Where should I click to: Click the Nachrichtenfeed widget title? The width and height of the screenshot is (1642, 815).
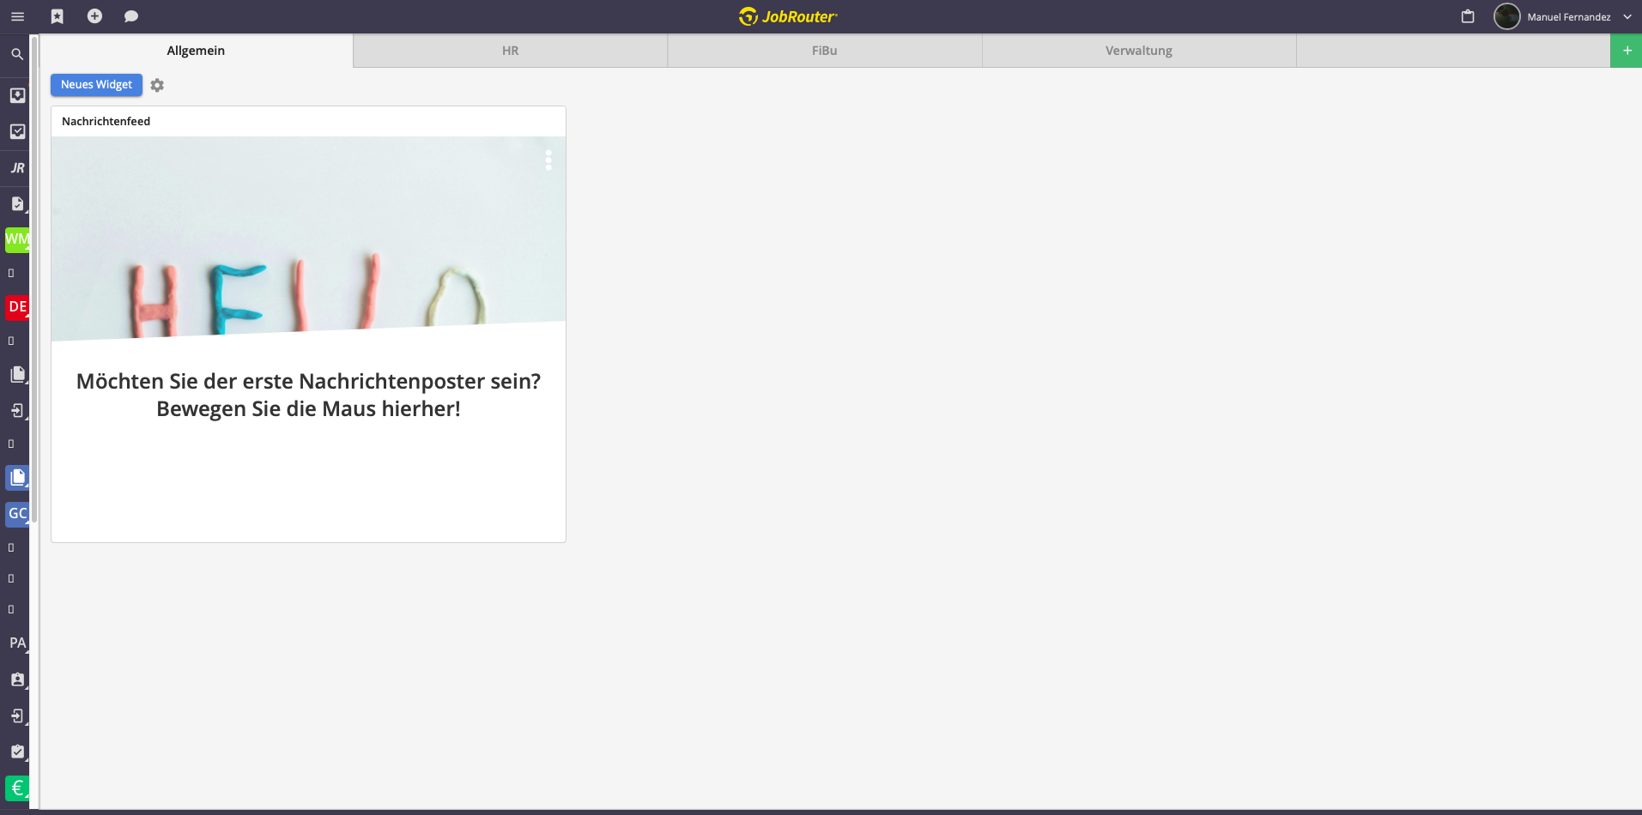(106, 122)
